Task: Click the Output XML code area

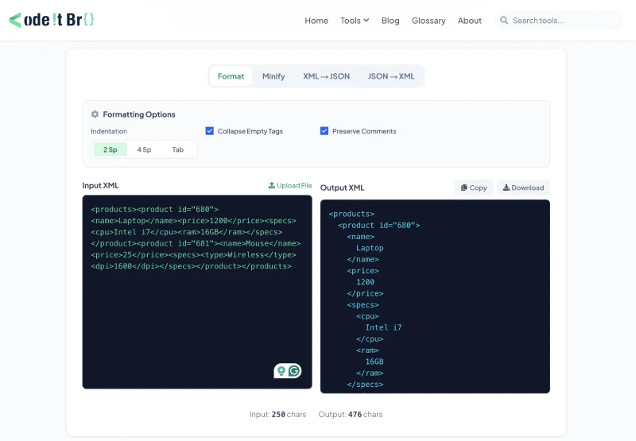Action: pos(435,296)
